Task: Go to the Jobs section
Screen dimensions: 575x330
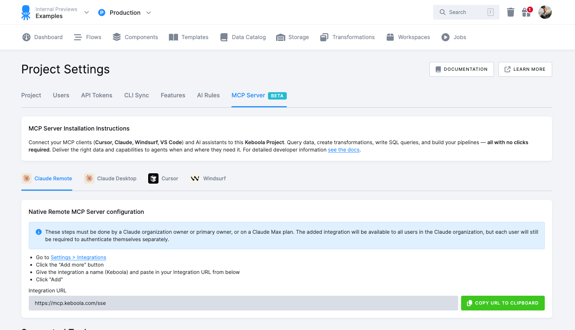Action: coord(454,37)
